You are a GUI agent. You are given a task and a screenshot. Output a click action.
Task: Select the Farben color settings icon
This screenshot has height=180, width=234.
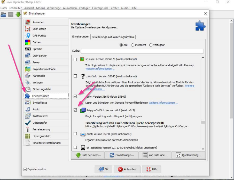[x=28, y=42]
